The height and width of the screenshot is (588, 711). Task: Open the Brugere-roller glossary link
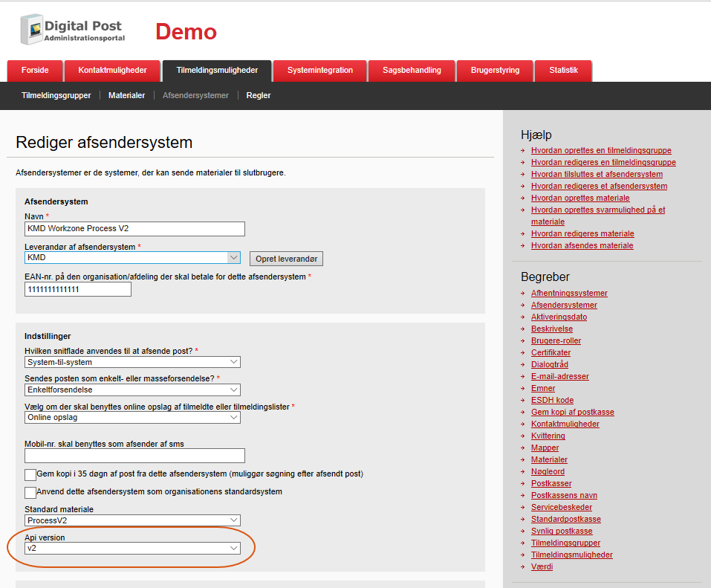[x=556, y=340]
